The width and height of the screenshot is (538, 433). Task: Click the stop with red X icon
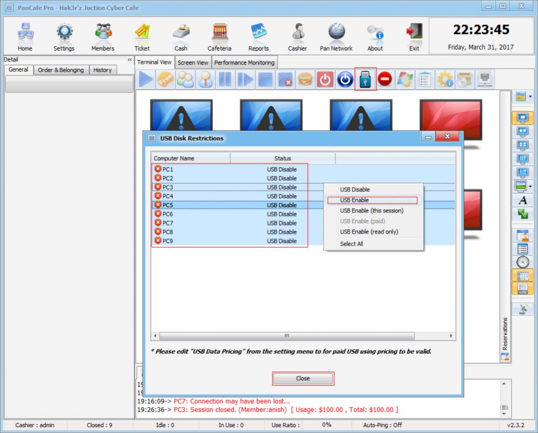[285, 79]
